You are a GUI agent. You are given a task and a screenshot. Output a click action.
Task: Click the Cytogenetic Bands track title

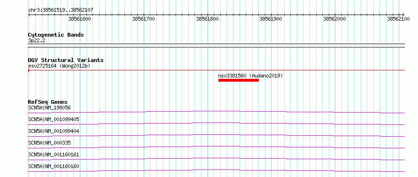pos(56,35)
